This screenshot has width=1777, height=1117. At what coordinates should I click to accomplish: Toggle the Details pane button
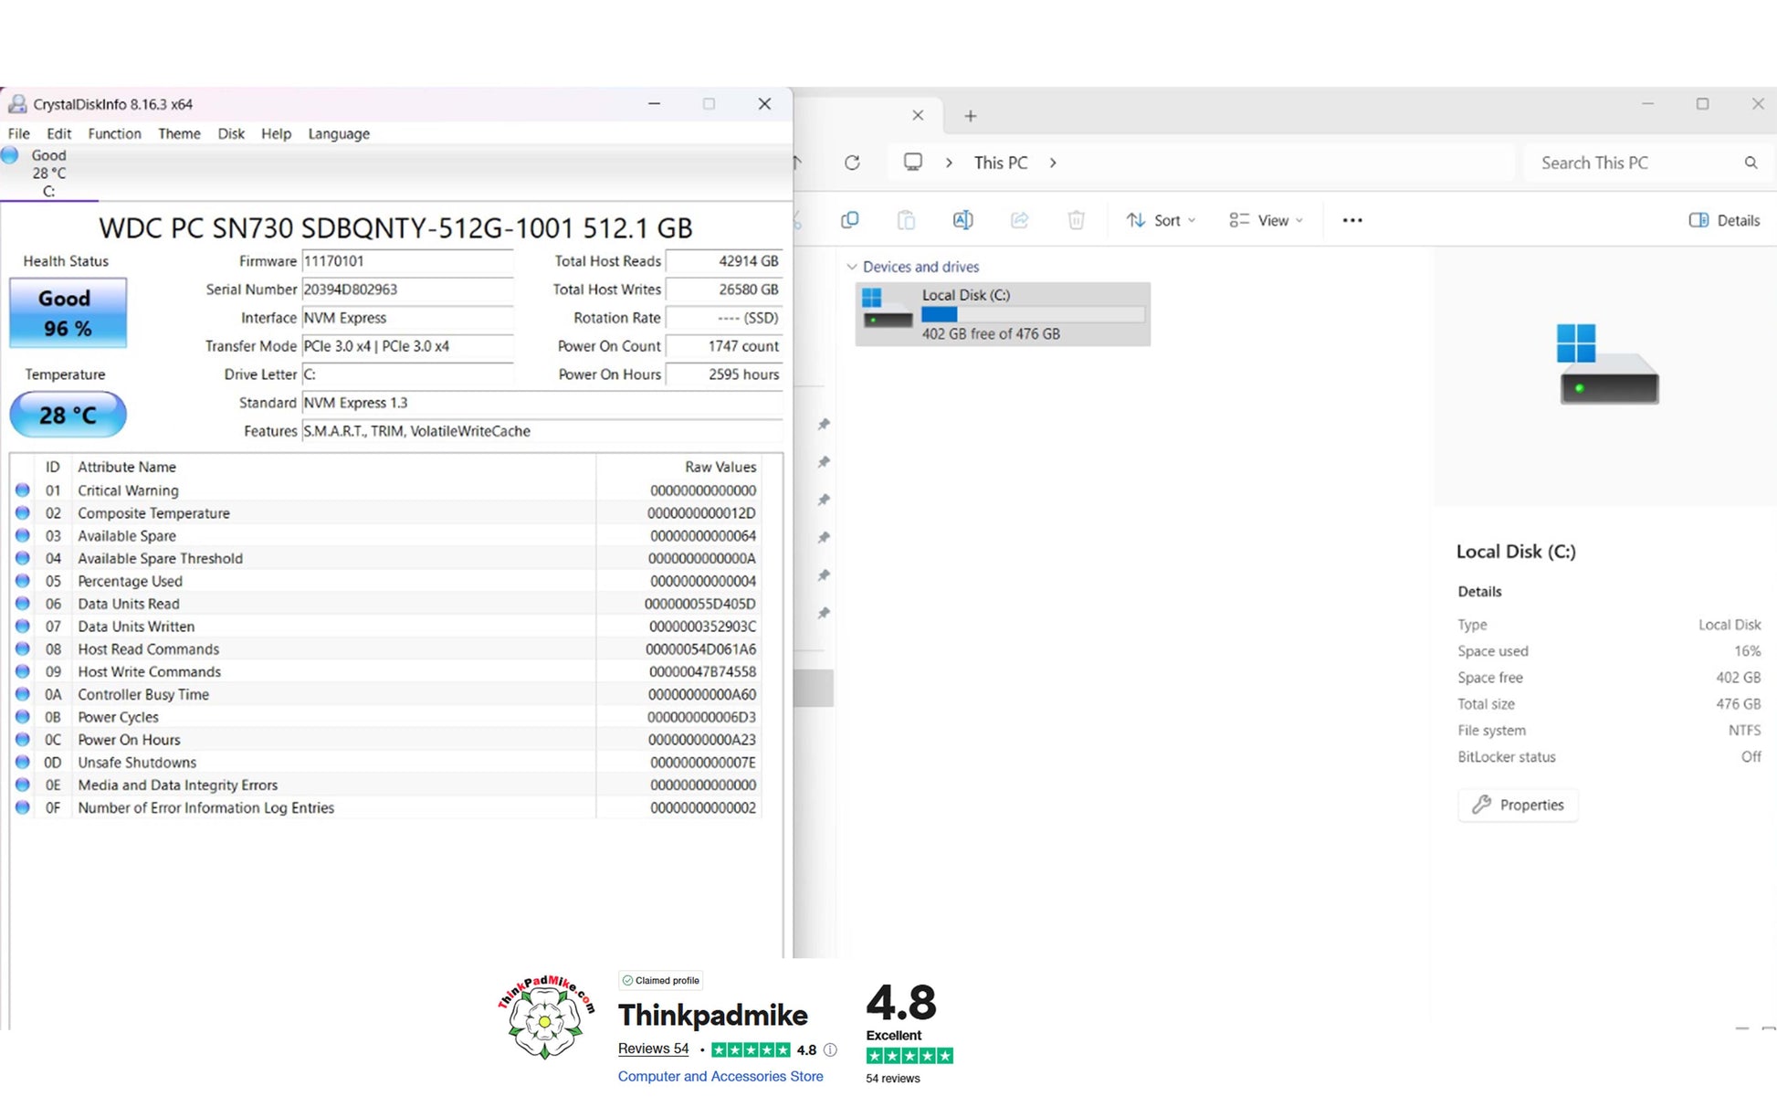(1724, 220)
